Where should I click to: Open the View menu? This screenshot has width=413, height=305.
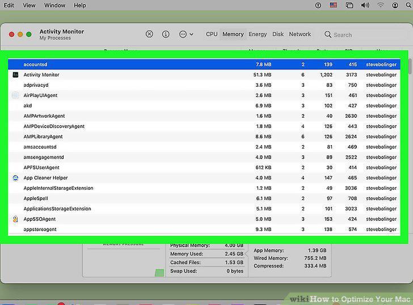point(29,5)
